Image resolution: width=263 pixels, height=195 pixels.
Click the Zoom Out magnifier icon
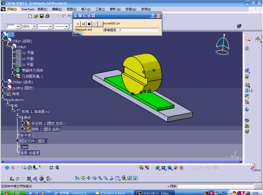coord(105,178)
